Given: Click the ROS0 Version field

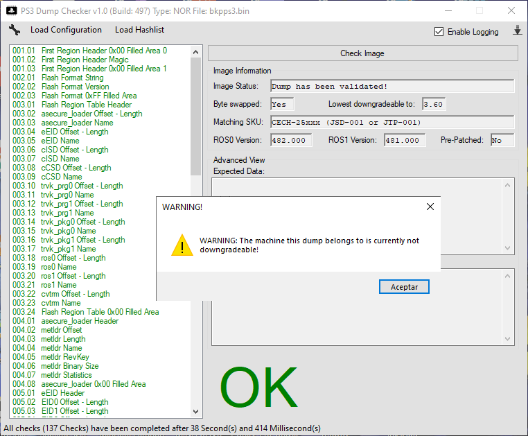Looking at the screenshot, I should tap(291, 140).
